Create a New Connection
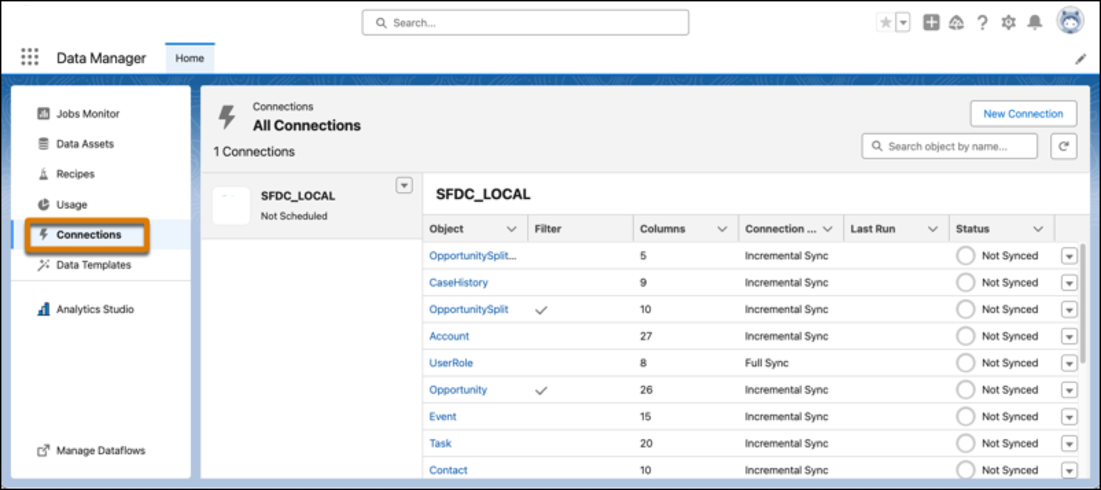The height and width of the screenshot is (490, 1101). 1023,114
